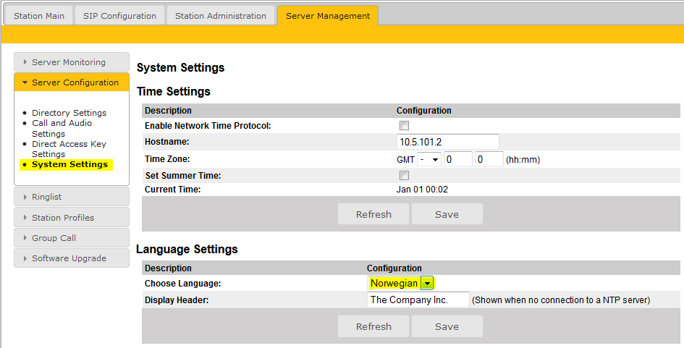Expand the Server Monitoring section
The height and width of the screenshot is (348, 684).
[x=71, y=62]
